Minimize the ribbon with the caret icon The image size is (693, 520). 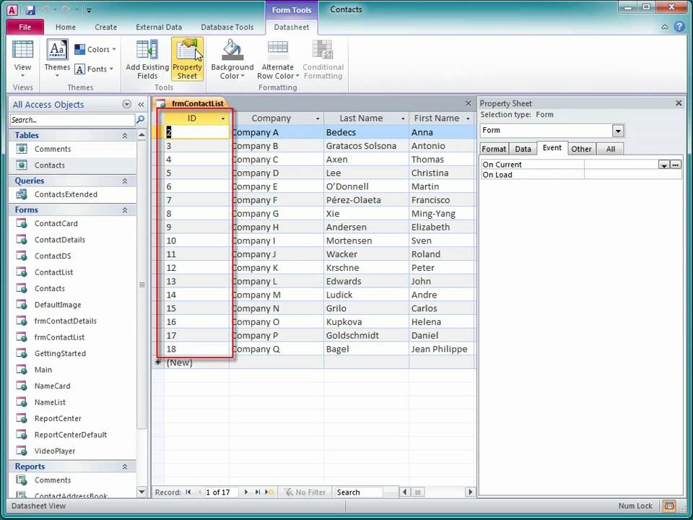[x=665, y=27]
